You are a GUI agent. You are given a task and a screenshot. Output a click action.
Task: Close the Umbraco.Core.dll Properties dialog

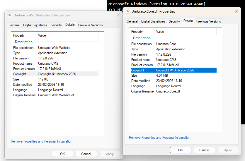tap(236, 11)
